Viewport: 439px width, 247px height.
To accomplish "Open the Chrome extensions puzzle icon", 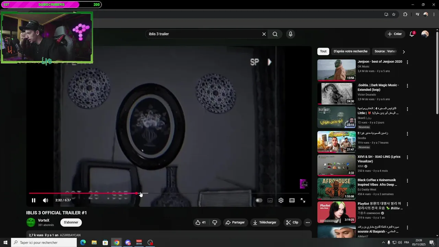I will 405,14.
